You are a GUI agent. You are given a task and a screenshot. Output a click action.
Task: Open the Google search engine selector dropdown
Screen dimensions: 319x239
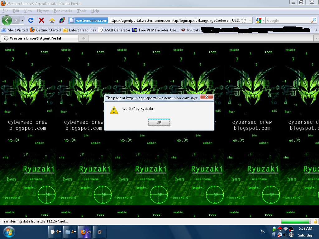[260, 20]
